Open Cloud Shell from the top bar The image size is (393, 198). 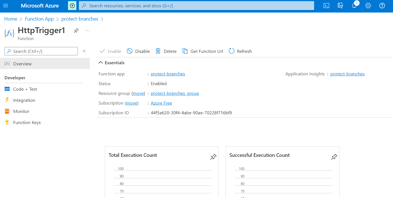pyautogui.click(x=326, y=6)
